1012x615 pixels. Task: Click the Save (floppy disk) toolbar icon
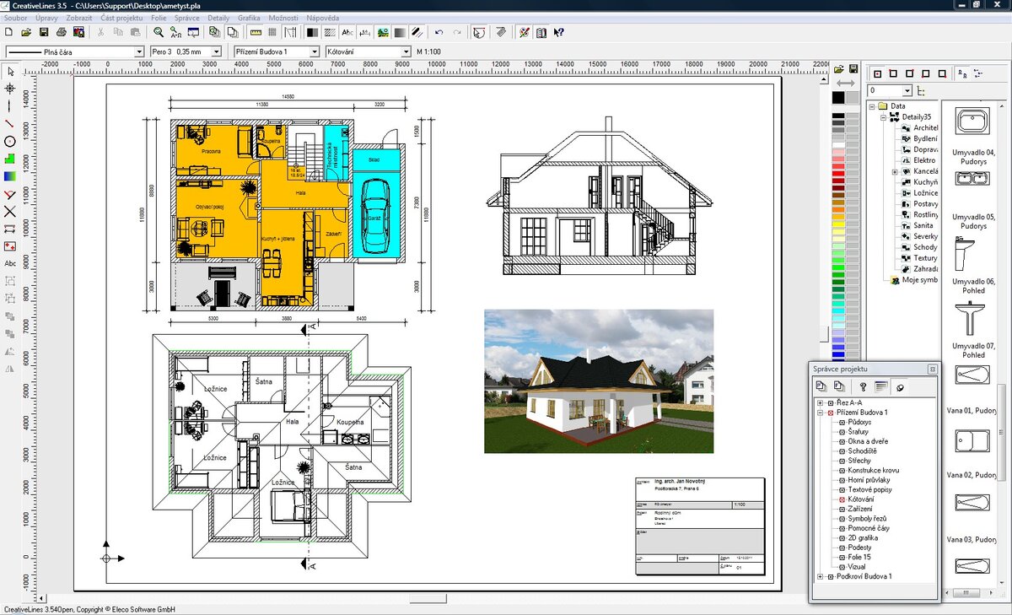[x=44, y=32]
